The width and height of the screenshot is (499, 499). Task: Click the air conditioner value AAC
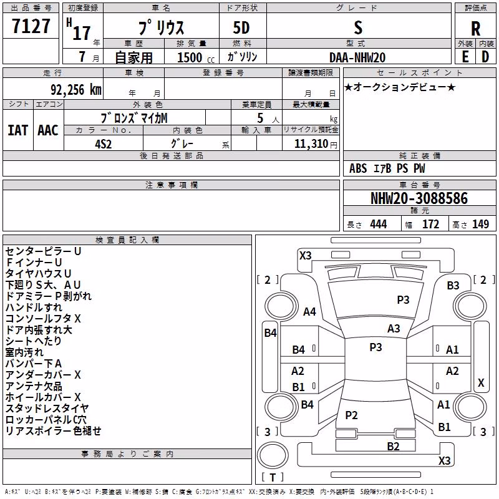pyautogui.click(x=48, y=130)
